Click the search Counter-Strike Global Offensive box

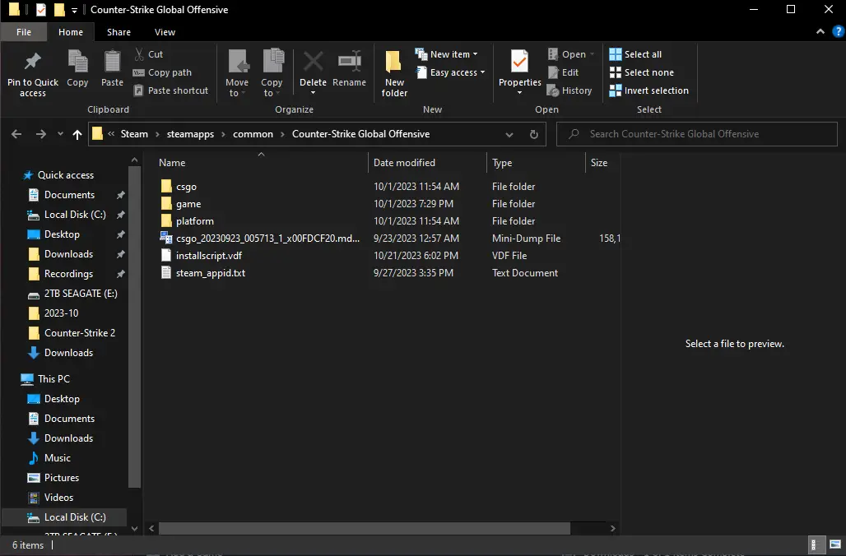pos(696,134)
